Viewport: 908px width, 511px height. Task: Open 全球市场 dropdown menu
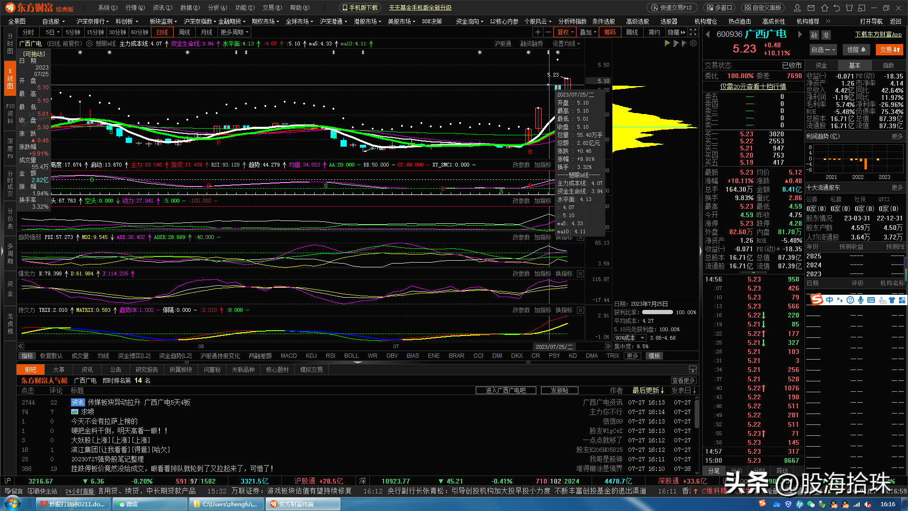coord(300,21)
